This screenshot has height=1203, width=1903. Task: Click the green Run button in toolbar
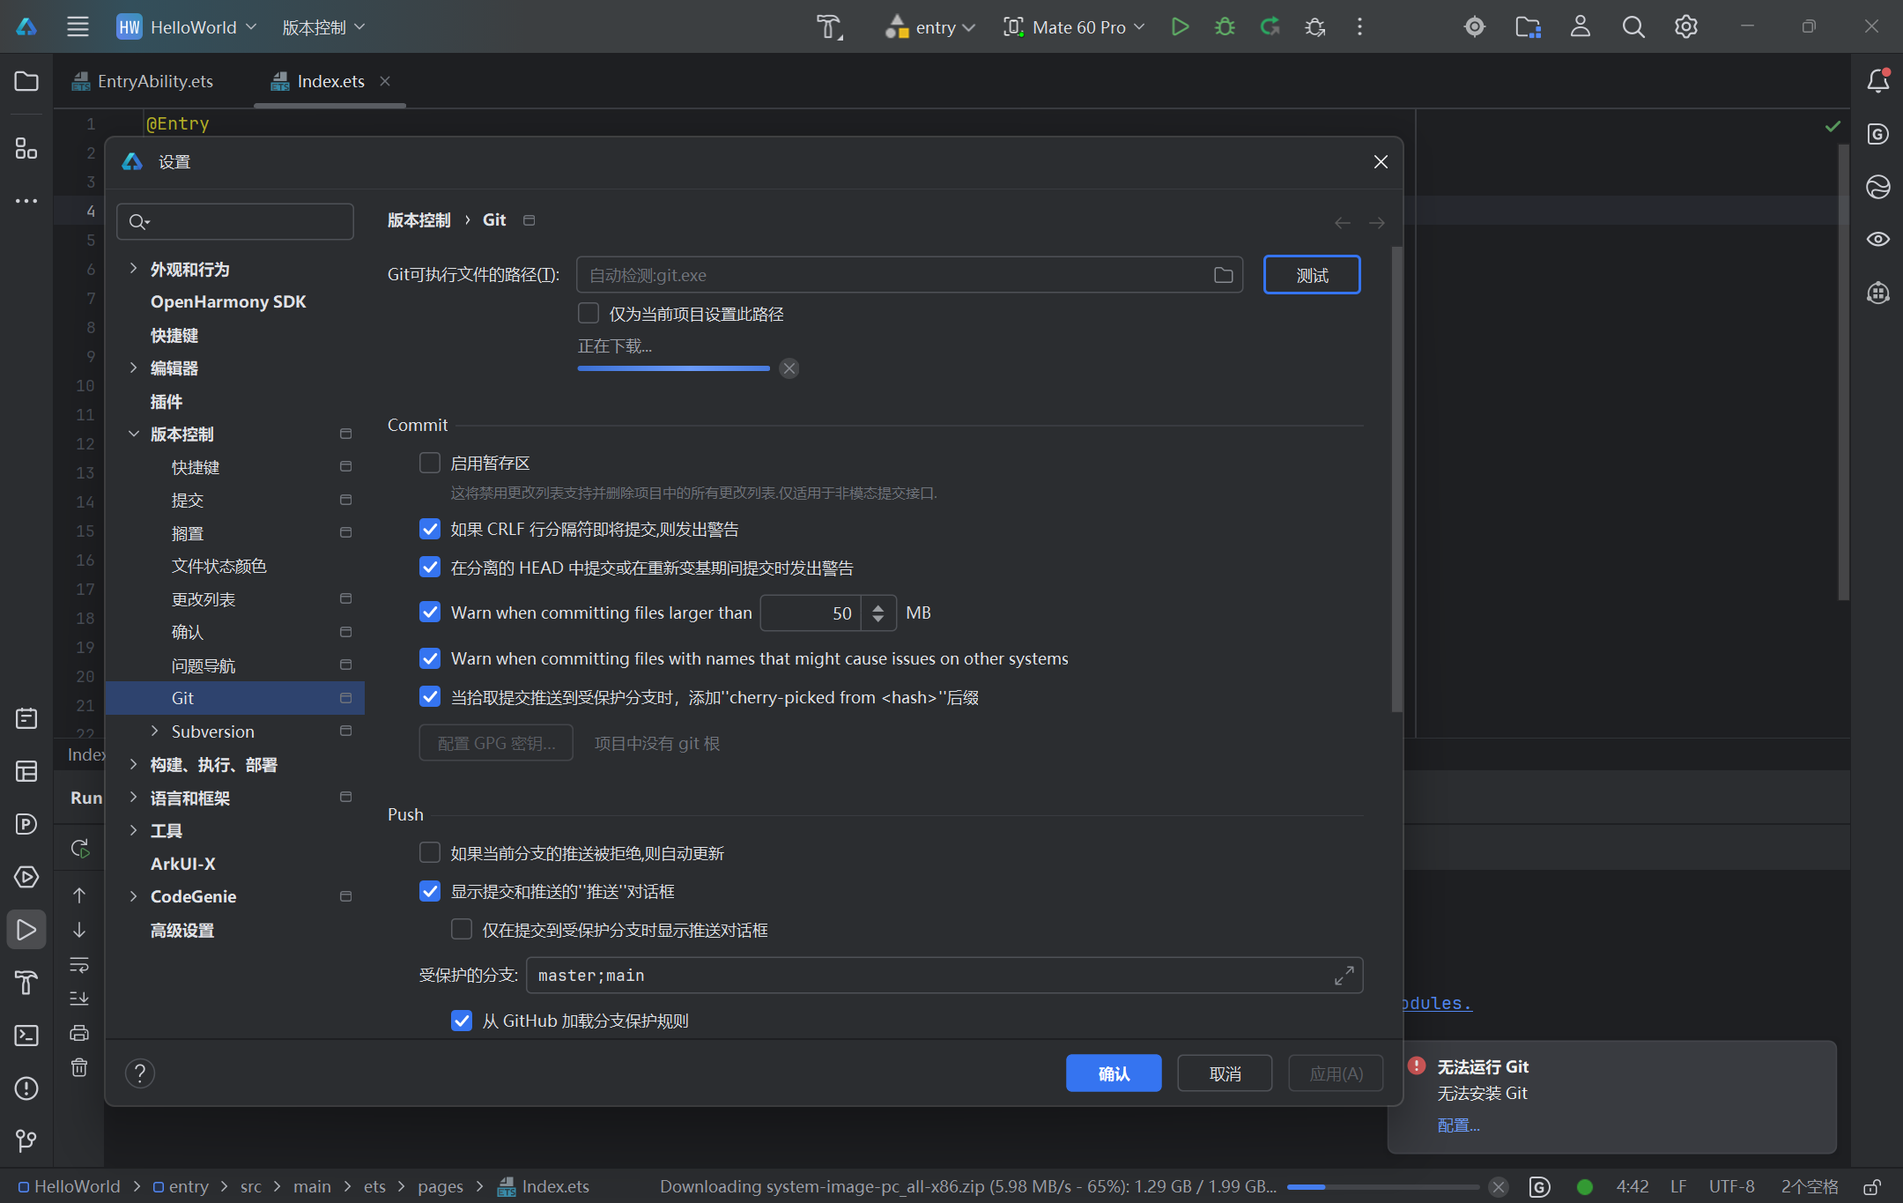(1180, 26)
